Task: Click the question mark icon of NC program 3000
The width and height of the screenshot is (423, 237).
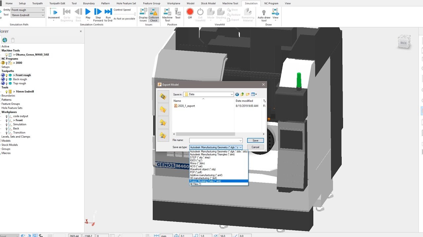Action: coord(3,63)
